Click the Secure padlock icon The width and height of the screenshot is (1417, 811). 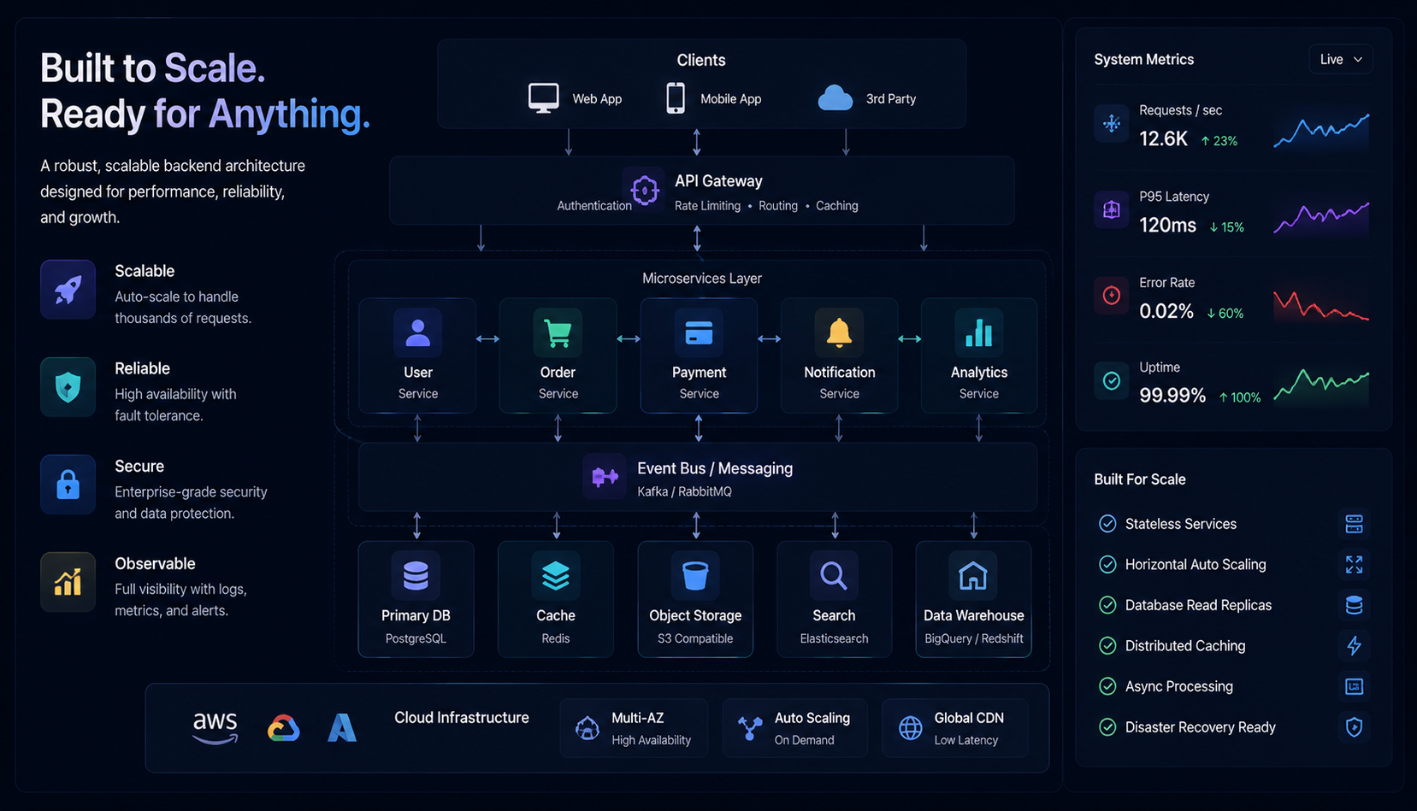68,485
